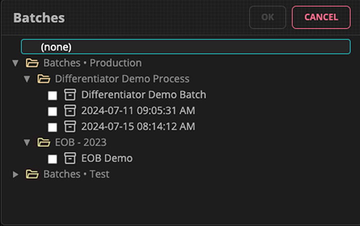The height and width of the screenshot is (226, 360).
Task: Click the Differentiator Demo Process folder icon
Action: (x=44, y=79)
